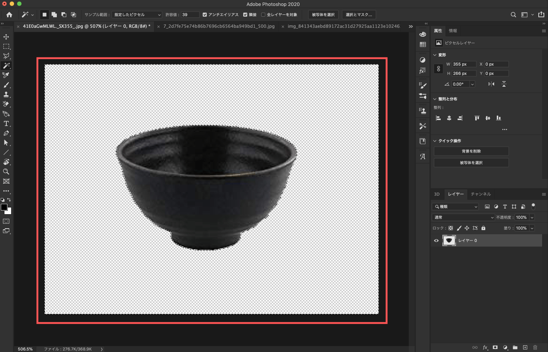This screenshot has width=548, height=352.
Task: Toggle lock transparent pixels
Action: click(x=451, y=228)
